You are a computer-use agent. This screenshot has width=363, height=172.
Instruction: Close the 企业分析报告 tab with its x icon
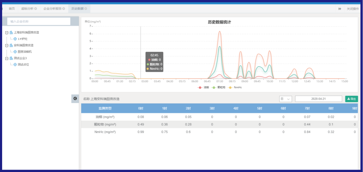tap(63, 9)
